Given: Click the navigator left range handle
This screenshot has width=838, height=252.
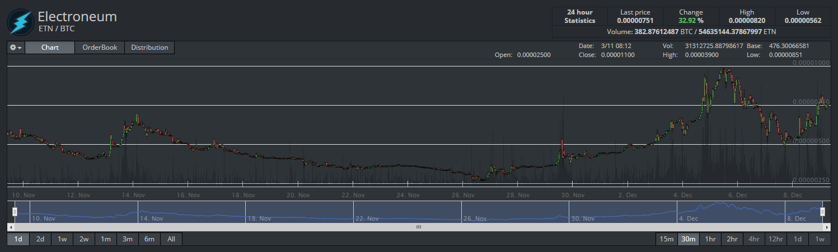Looking at the screenshot, I should pos(15,212).
